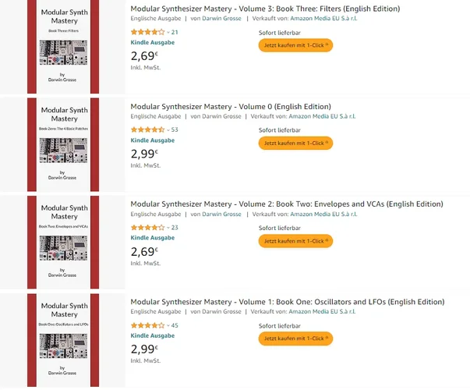Viewport: 470px width, 390px height.
Task: Click the star rating icon for Volume 3
Action: 147,32
